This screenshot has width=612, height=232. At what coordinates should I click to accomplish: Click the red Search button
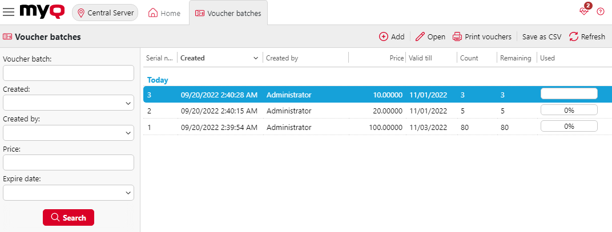[x=69, y=218]
